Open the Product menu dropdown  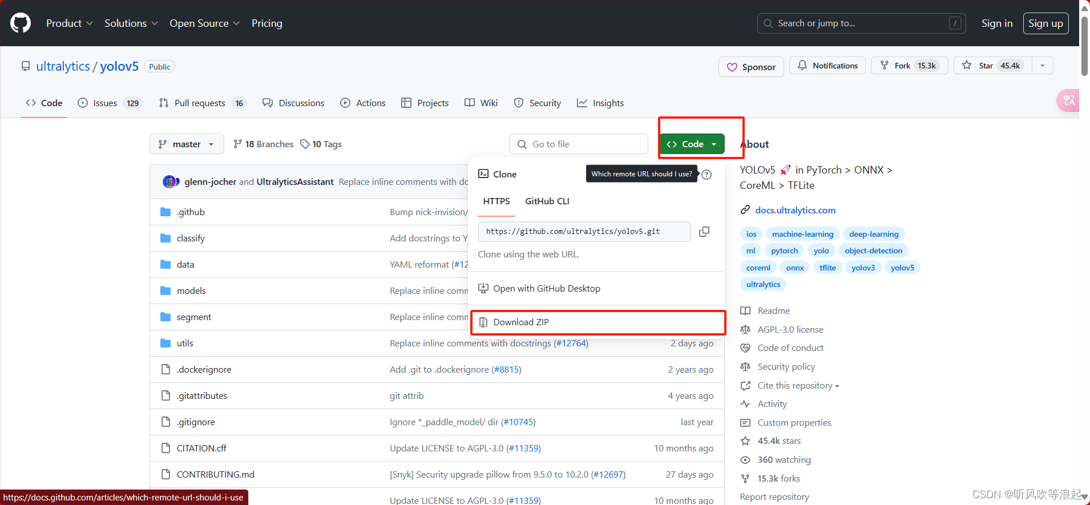[69, 23]
